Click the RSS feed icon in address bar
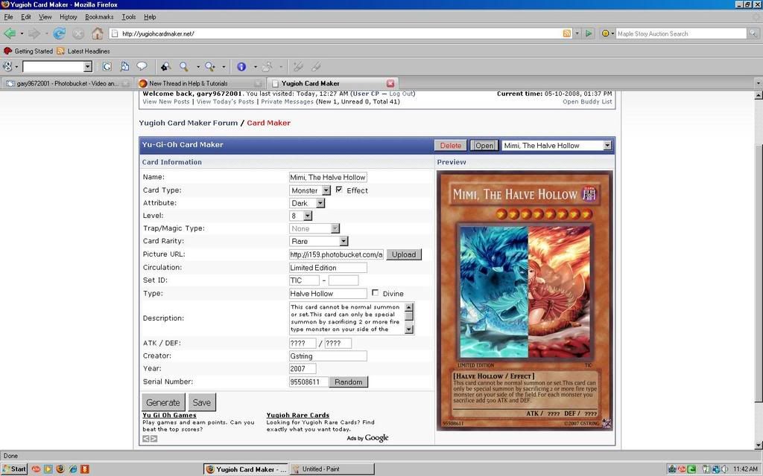The width and height of the screenshot is (763, 476). (567, 33)
